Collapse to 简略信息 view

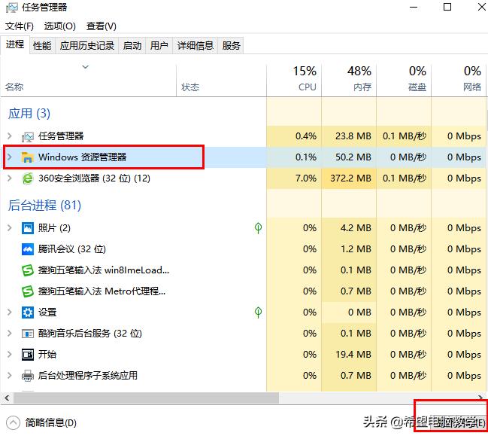41,422
